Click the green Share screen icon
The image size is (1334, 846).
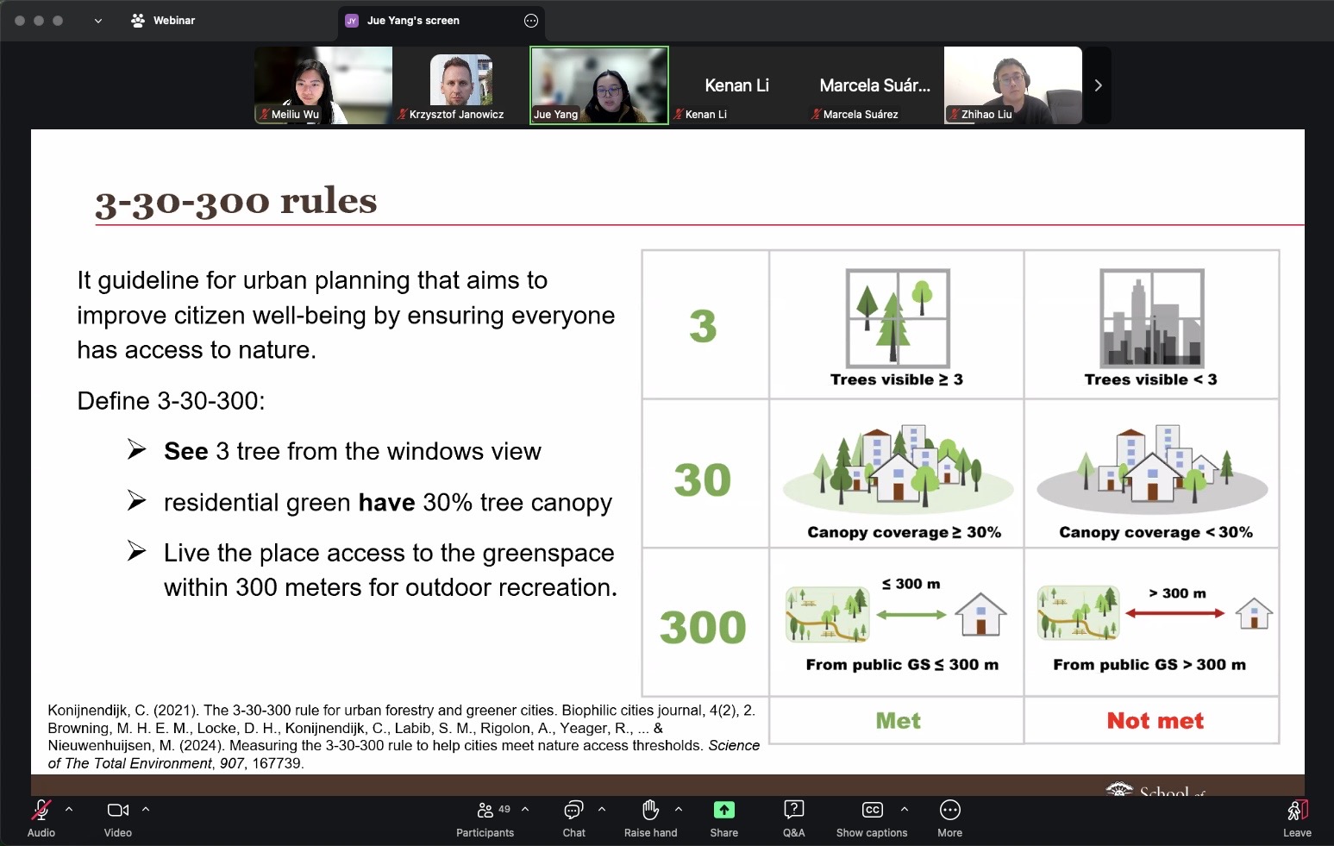click(x=723, y=811)
